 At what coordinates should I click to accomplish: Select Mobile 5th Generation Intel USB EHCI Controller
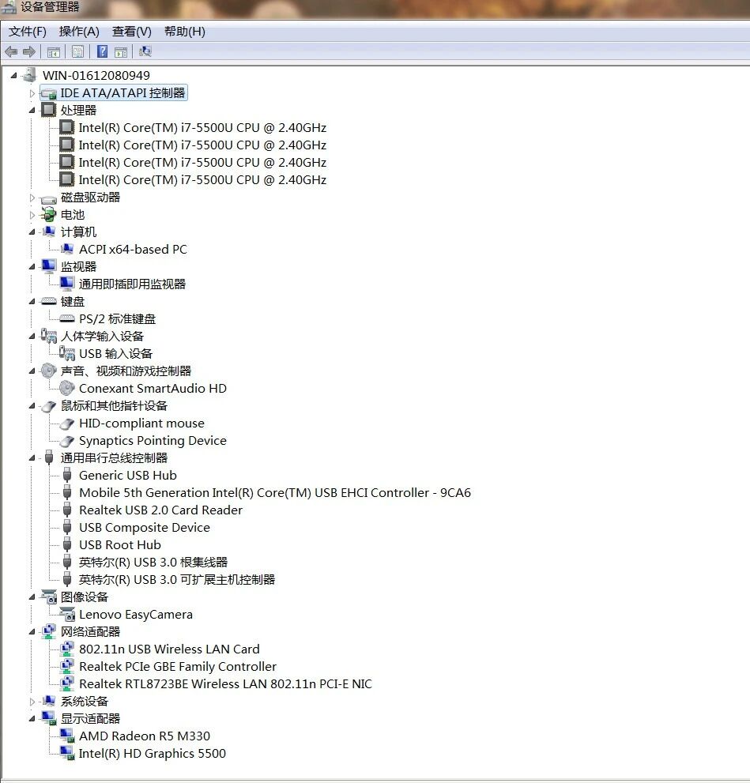point(275,493)
